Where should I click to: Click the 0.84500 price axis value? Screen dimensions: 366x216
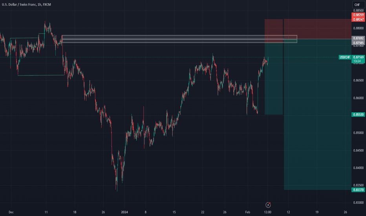coord(358,150)
